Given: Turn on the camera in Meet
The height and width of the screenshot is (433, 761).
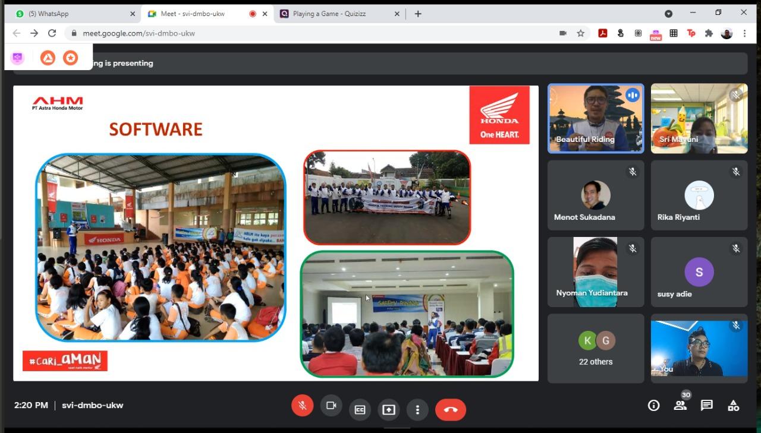Looking at the screenshot, I should coord(331,406).
